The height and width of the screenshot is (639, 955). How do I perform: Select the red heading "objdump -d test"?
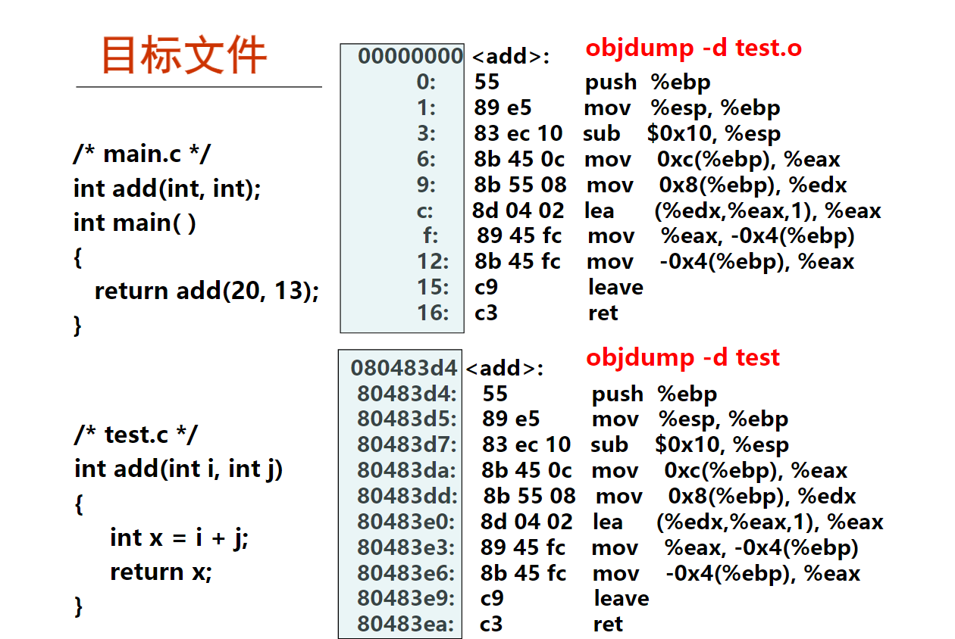point(683,357)
